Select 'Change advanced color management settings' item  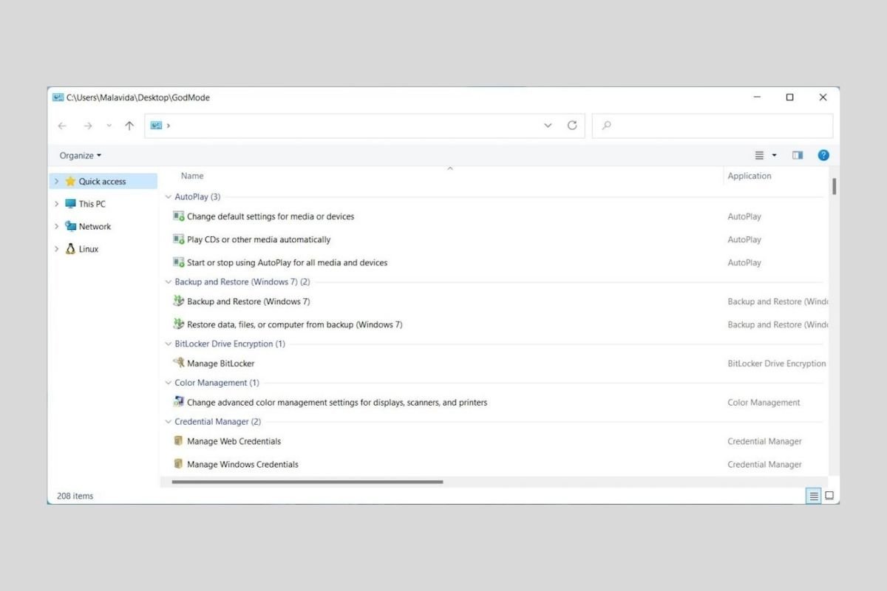pyautogui.click(x=337, y=403)
